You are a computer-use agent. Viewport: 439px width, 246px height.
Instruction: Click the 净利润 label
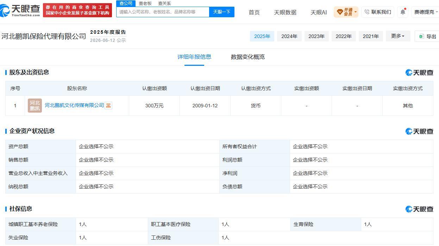pyautogui.click(x=230, y=173)
